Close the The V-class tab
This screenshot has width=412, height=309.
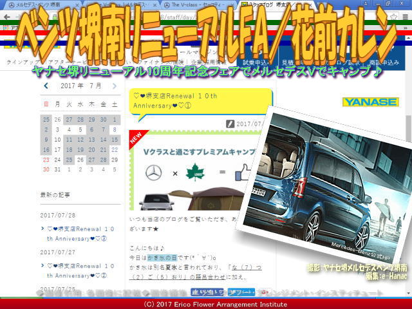(x=232, y=5)
